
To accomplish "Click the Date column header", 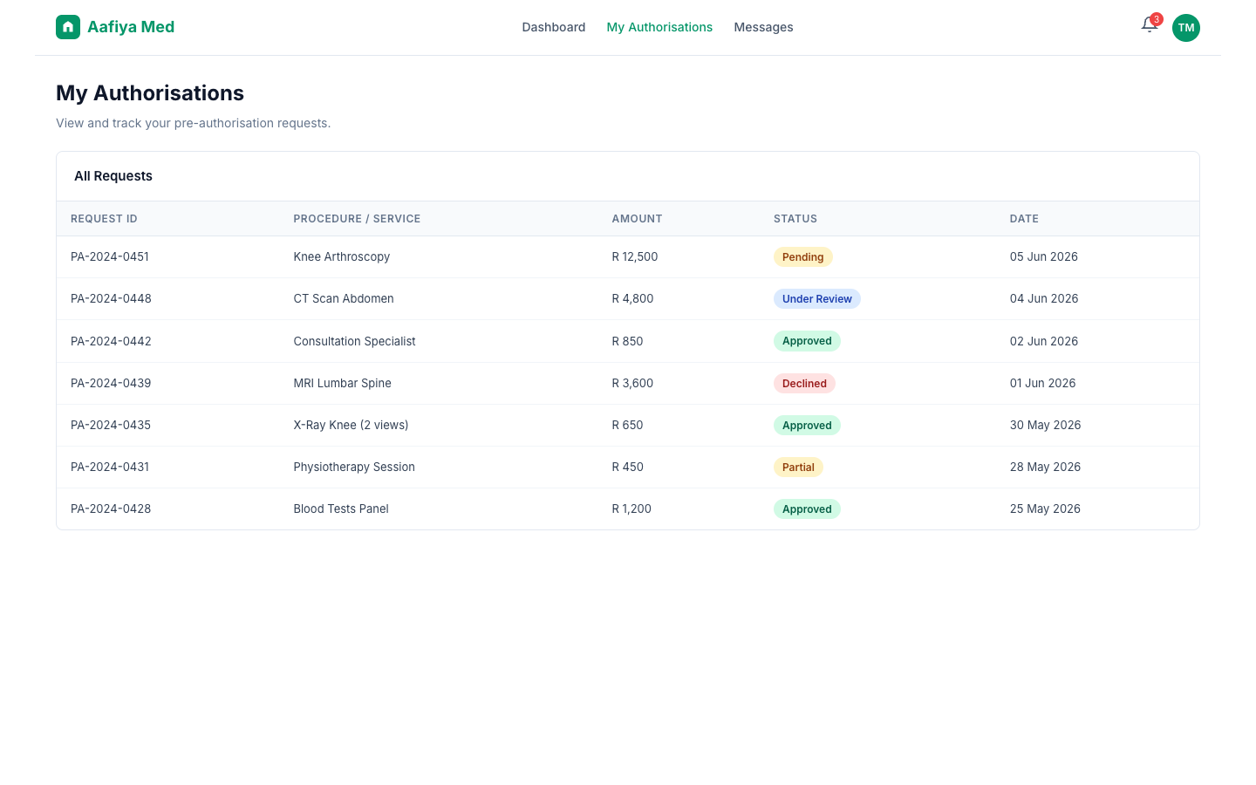I will click(x=1024, y=219).
